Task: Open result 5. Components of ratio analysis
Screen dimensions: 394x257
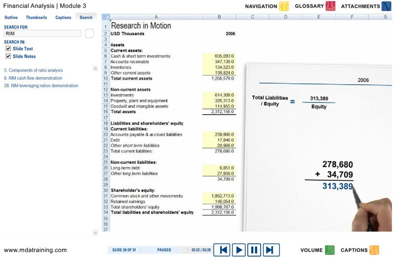Action: click(33, 70)
